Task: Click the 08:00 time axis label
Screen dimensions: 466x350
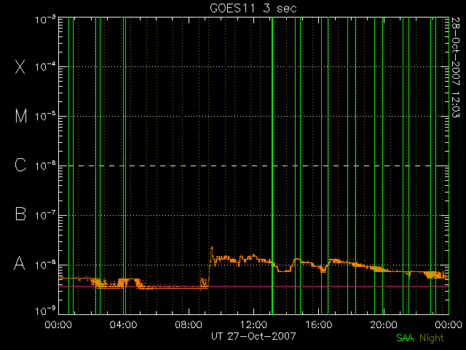Action: (189, 324)
